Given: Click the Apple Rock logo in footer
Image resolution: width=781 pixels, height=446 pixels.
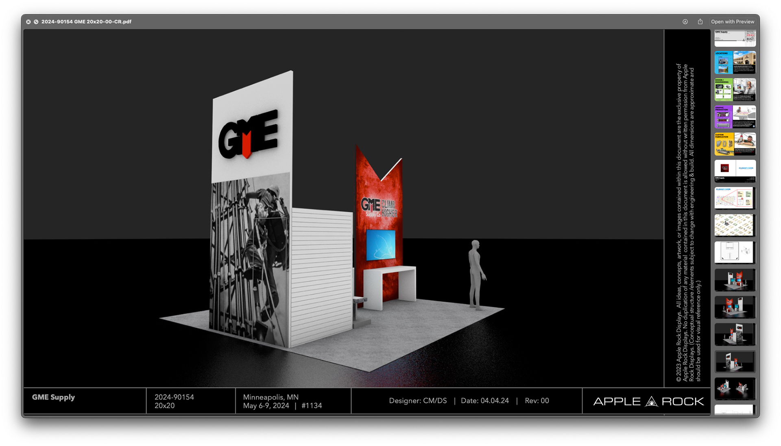Looking at the screenshot, I should 648,401.
